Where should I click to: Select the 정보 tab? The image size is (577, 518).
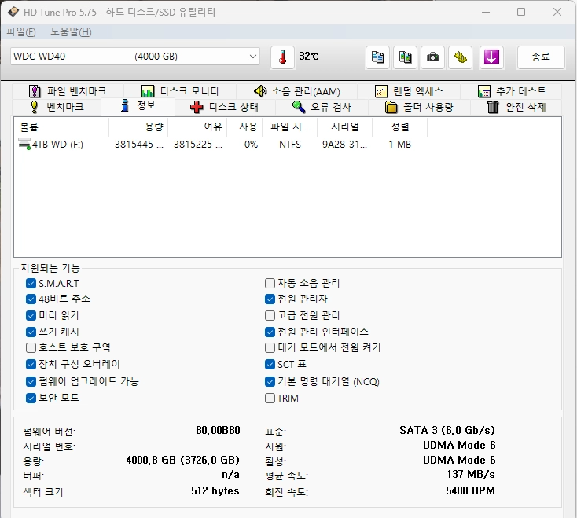coord(138,106)
